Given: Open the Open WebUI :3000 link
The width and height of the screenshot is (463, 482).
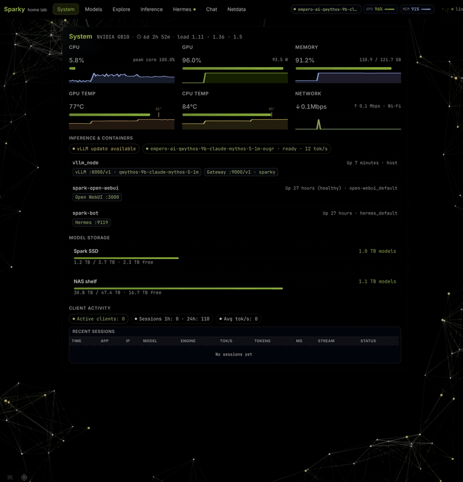Looking at the screenshot, I should pos(97,197).
